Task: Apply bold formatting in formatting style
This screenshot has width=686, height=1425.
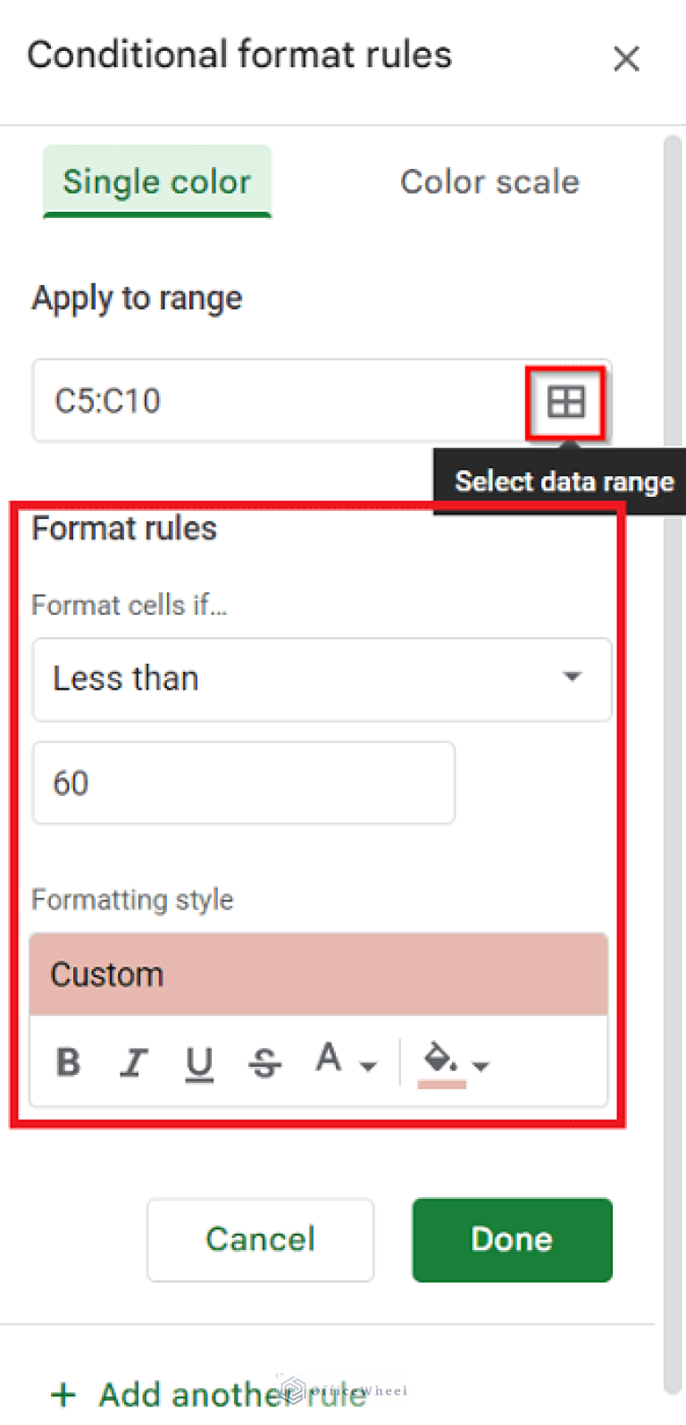Action: click(68, 1061)
